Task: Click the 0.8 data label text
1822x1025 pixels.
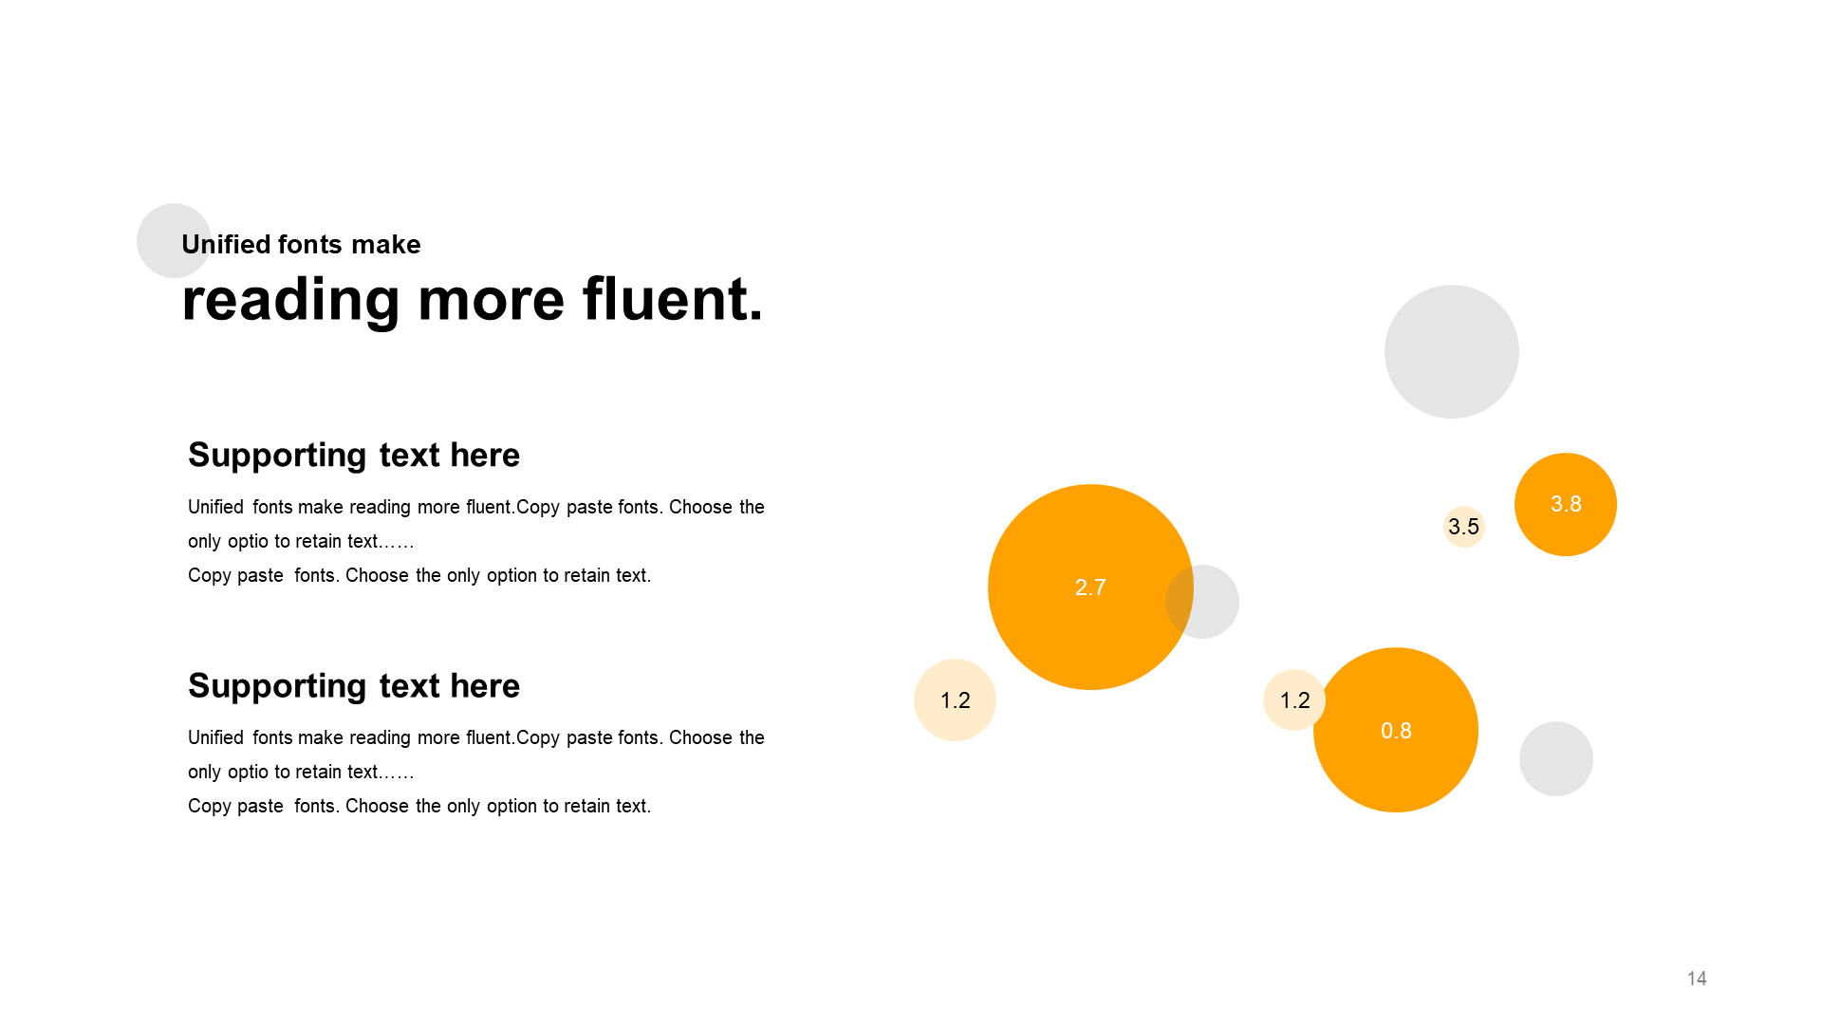Action: tap(1396, 731)
